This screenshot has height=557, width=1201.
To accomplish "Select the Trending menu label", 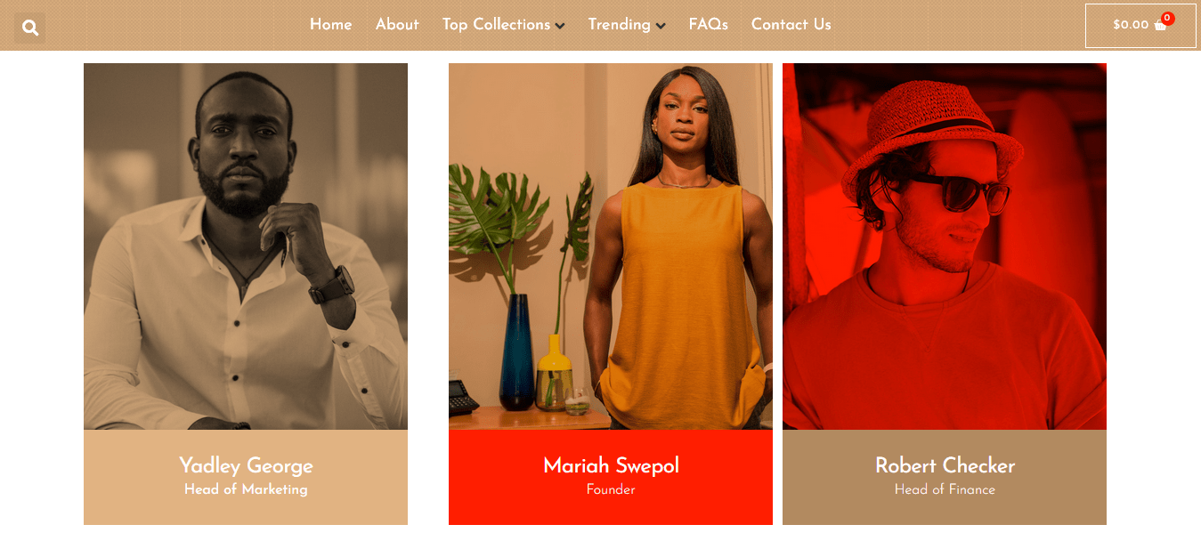I will coord(619,25).
